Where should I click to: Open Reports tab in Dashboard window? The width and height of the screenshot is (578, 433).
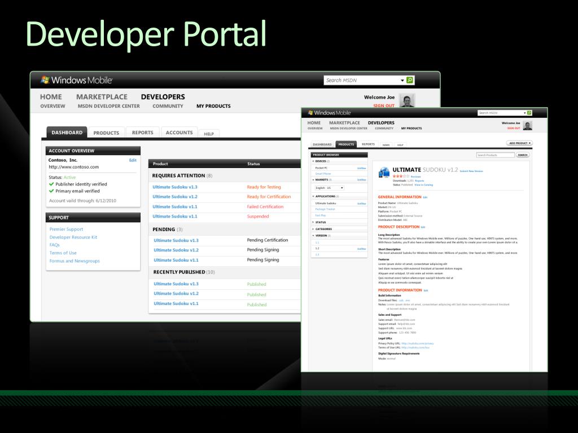143,132
